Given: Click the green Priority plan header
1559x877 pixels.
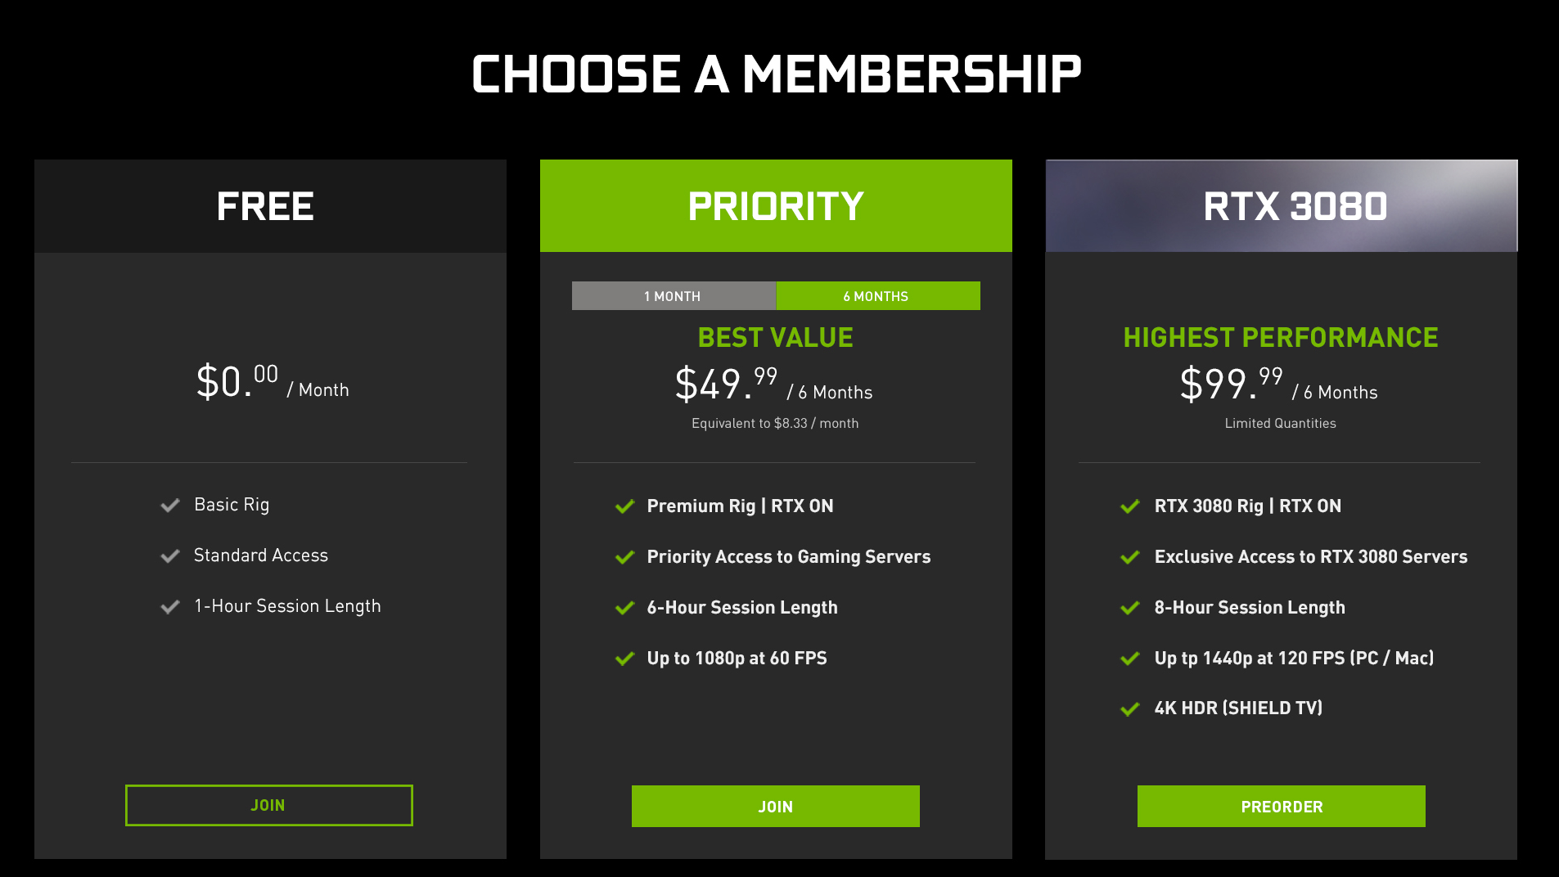Looking at the screenshot, I should [776, 206].
